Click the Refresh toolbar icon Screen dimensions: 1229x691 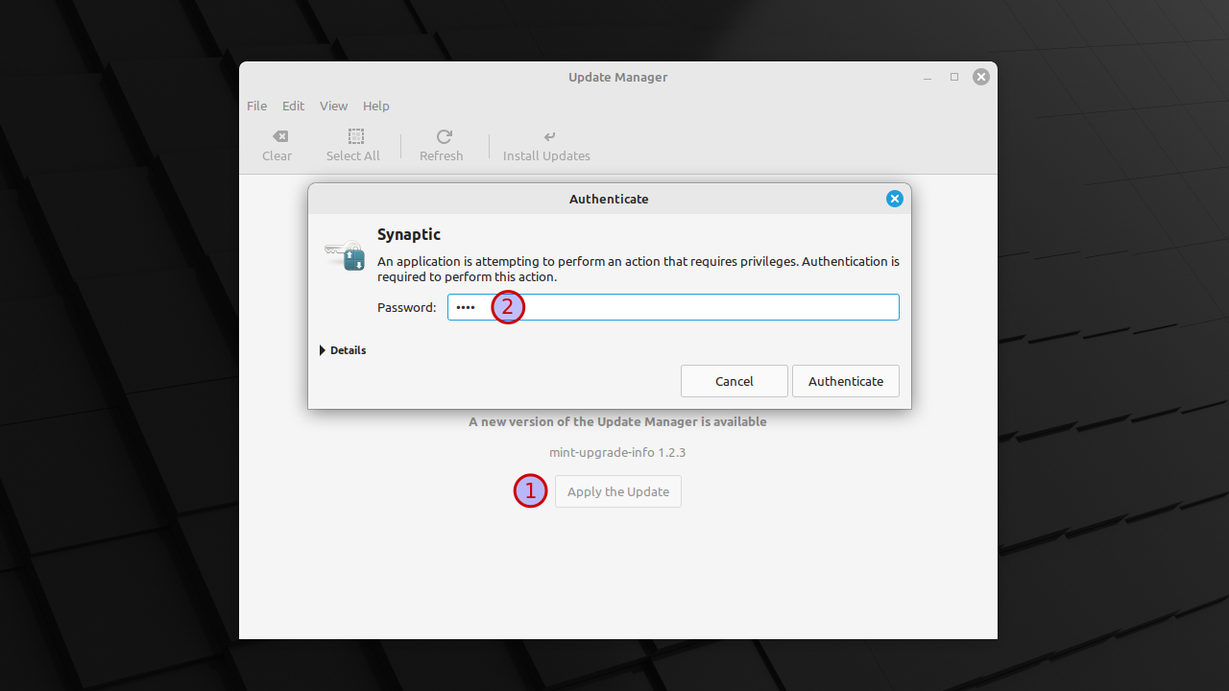pyautogui.click(x=444, y=136)
